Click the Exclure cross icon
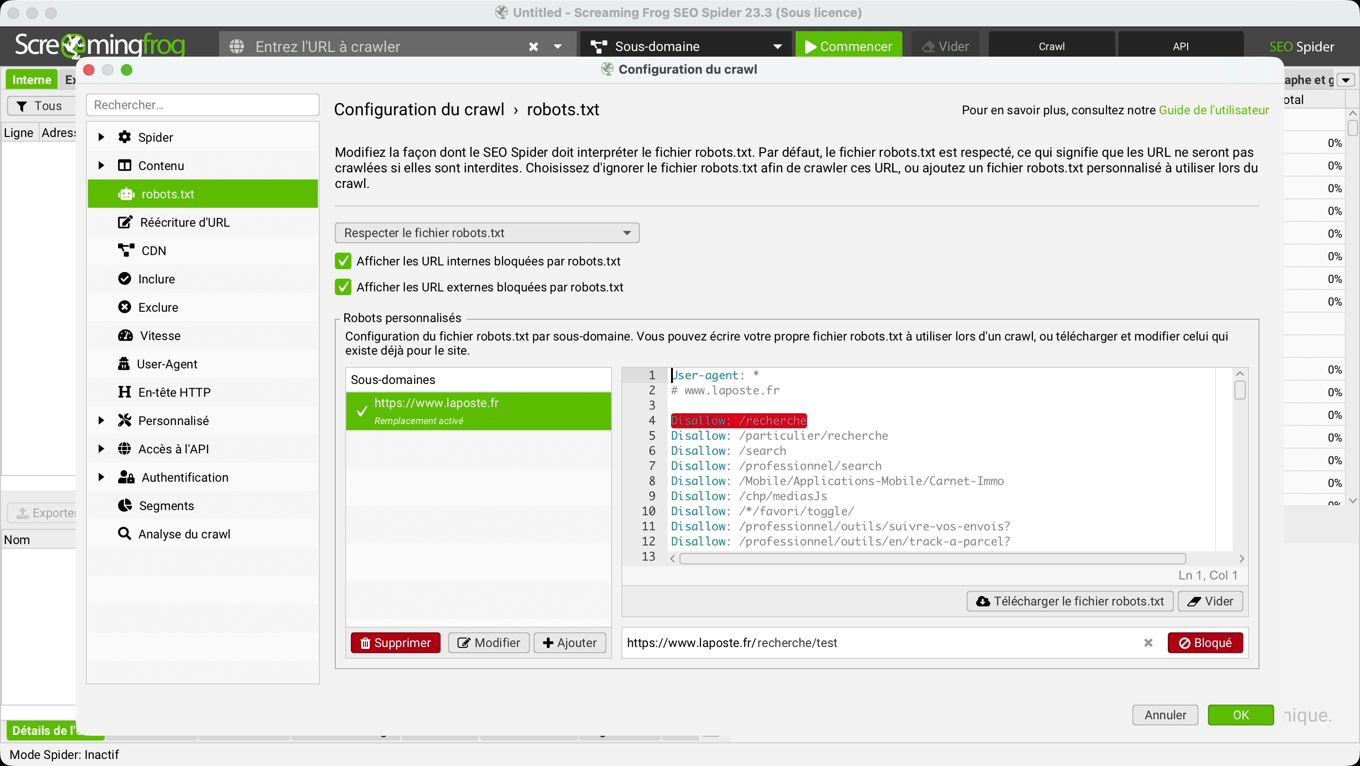This screenshot has height=766, width=1360. (125, 307)
